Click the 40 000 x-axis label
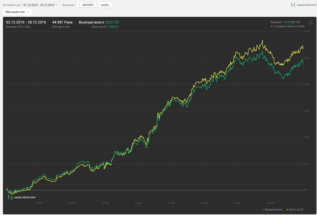317x215 pixels. click(270, 203)
